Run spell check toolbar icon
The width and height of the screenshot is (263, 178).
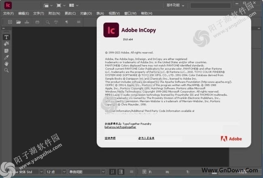click(x=56, y=22)
